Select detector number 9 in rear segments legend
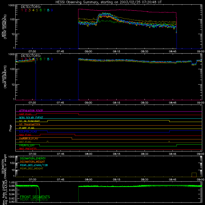205x205 pixels. [52, 59]
